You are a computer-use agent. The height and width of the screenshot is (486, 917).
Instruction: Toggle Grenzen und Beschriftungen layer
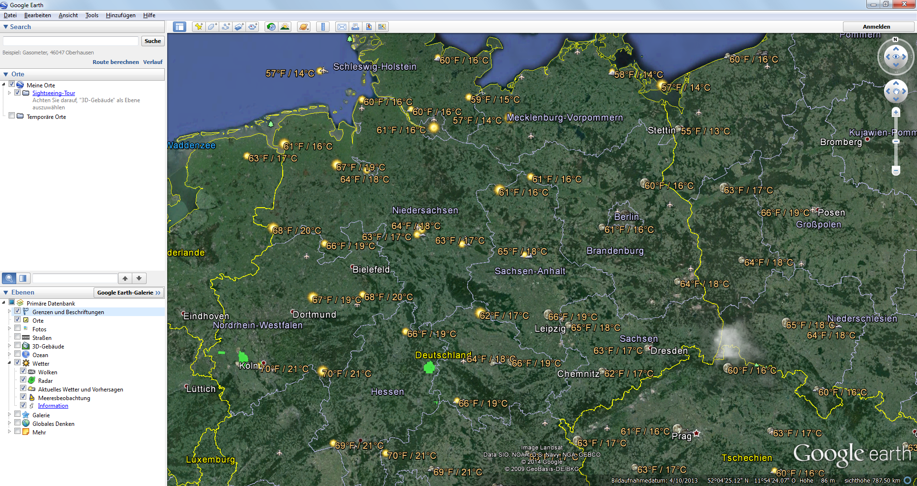point(18,311)
